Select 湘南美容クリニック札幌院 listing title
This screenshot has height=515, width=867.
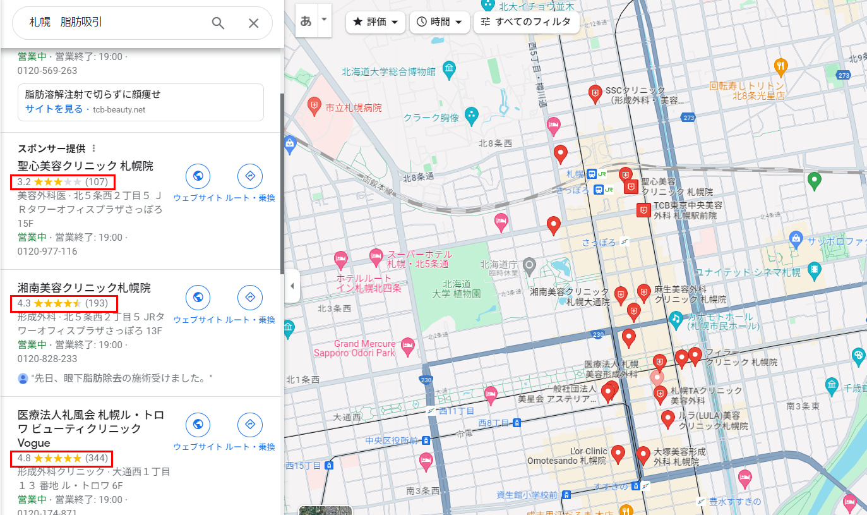click(x=84, y=288)
